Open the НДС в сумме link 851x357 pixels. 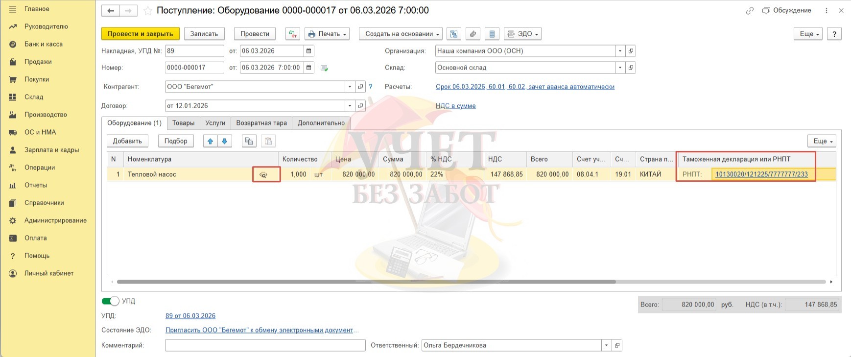pyautogui.click(x=455, y=106)
